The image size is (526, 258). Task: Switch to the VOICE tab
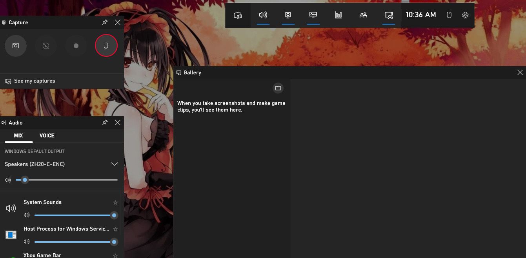coord(47,135)
